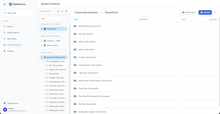
Task: Select testingsite / Docu... tree item
Action: (57, 110)
